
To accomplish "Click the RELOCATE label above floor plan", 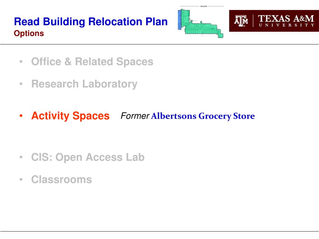I will click(204, 6).
